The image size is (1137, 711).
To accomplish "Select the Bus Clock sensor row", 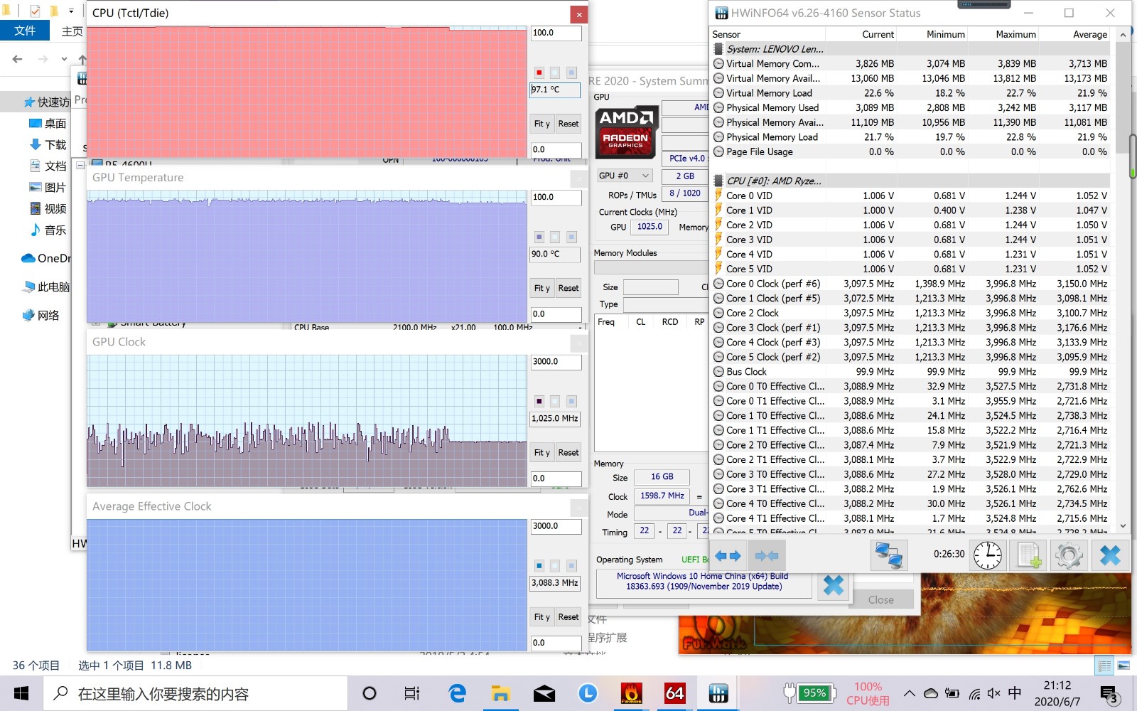I will pyautogui.click(x=910, y=372).
